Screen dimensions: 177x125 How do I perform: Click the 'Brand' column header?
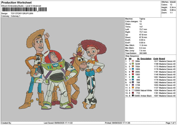point(162,59)
